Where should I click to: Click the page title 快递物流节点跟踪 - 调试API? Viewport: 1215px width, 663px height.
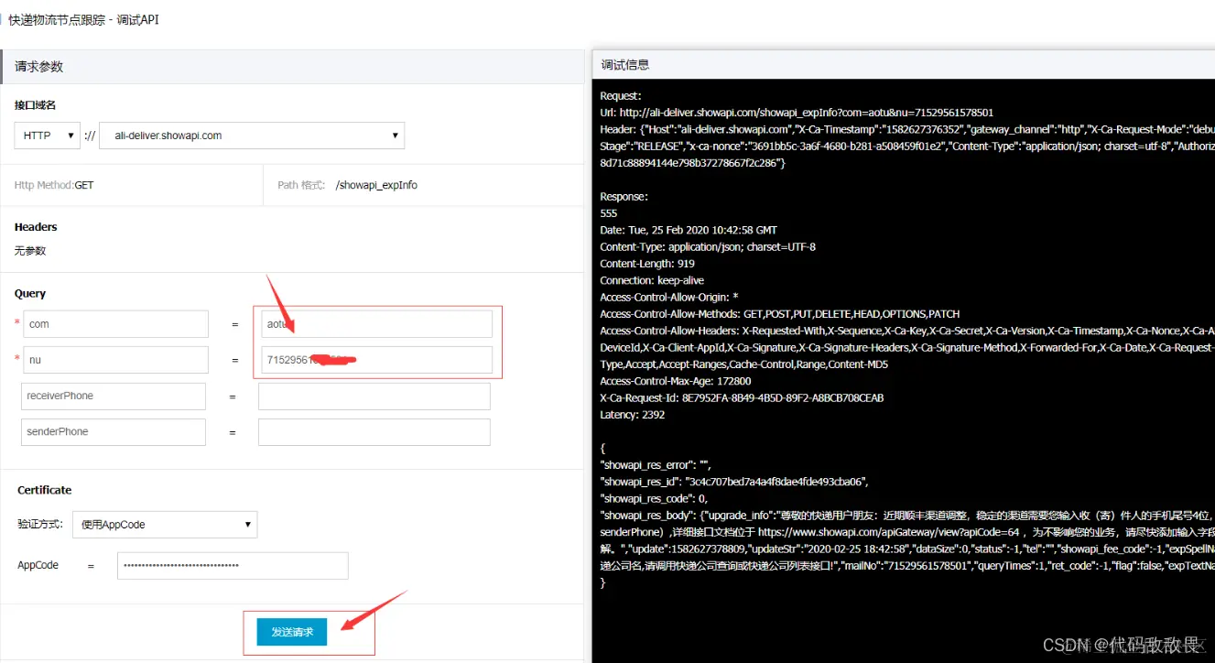pyautogui.click(x=83, y=19)
